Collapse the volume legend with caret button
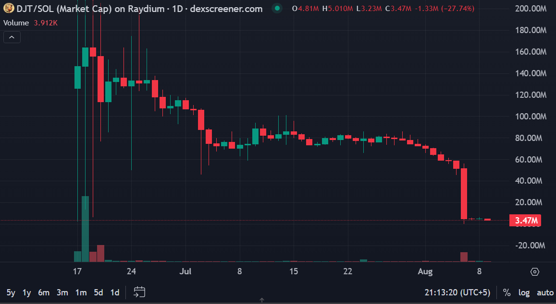Viewport: 556px width, 304px height. pyautogui.click(x=12, y=37)
